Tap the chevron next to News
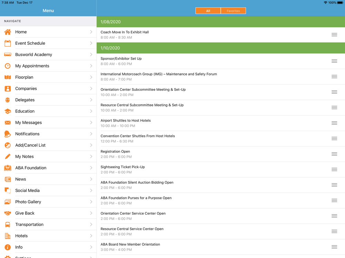Image resolution: width=345 pixels, height=258 pixels. [x=91, y=179]
